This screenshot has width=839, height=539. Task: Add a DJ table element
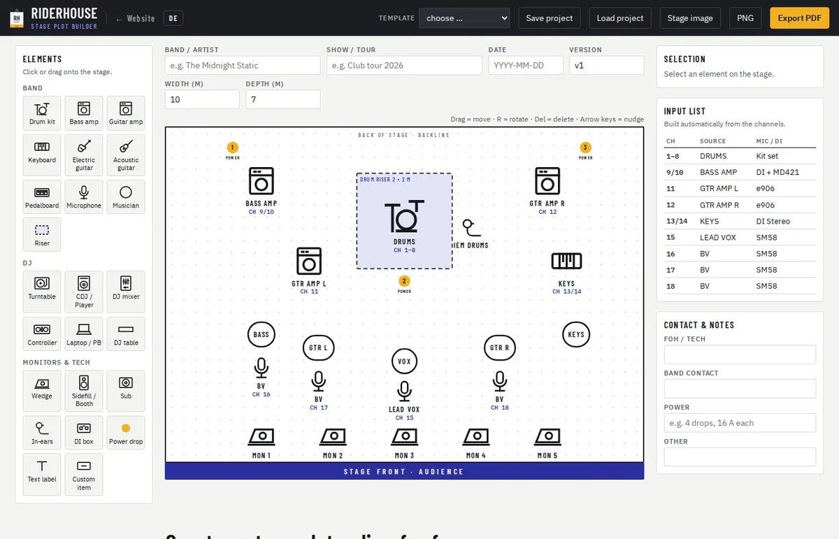[126, 333]
